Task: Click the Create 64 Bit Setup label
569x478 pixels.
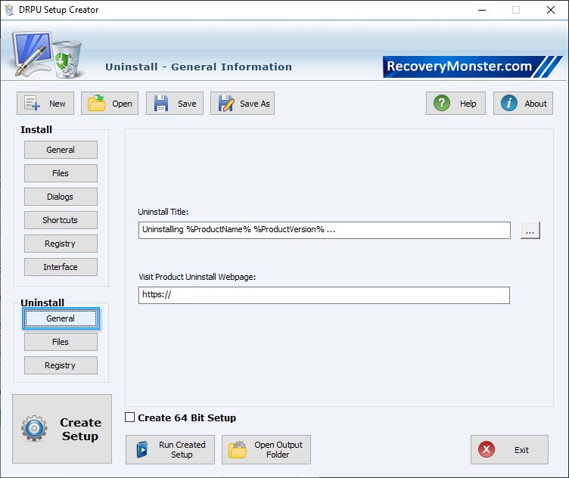Action: coord(187,417)
